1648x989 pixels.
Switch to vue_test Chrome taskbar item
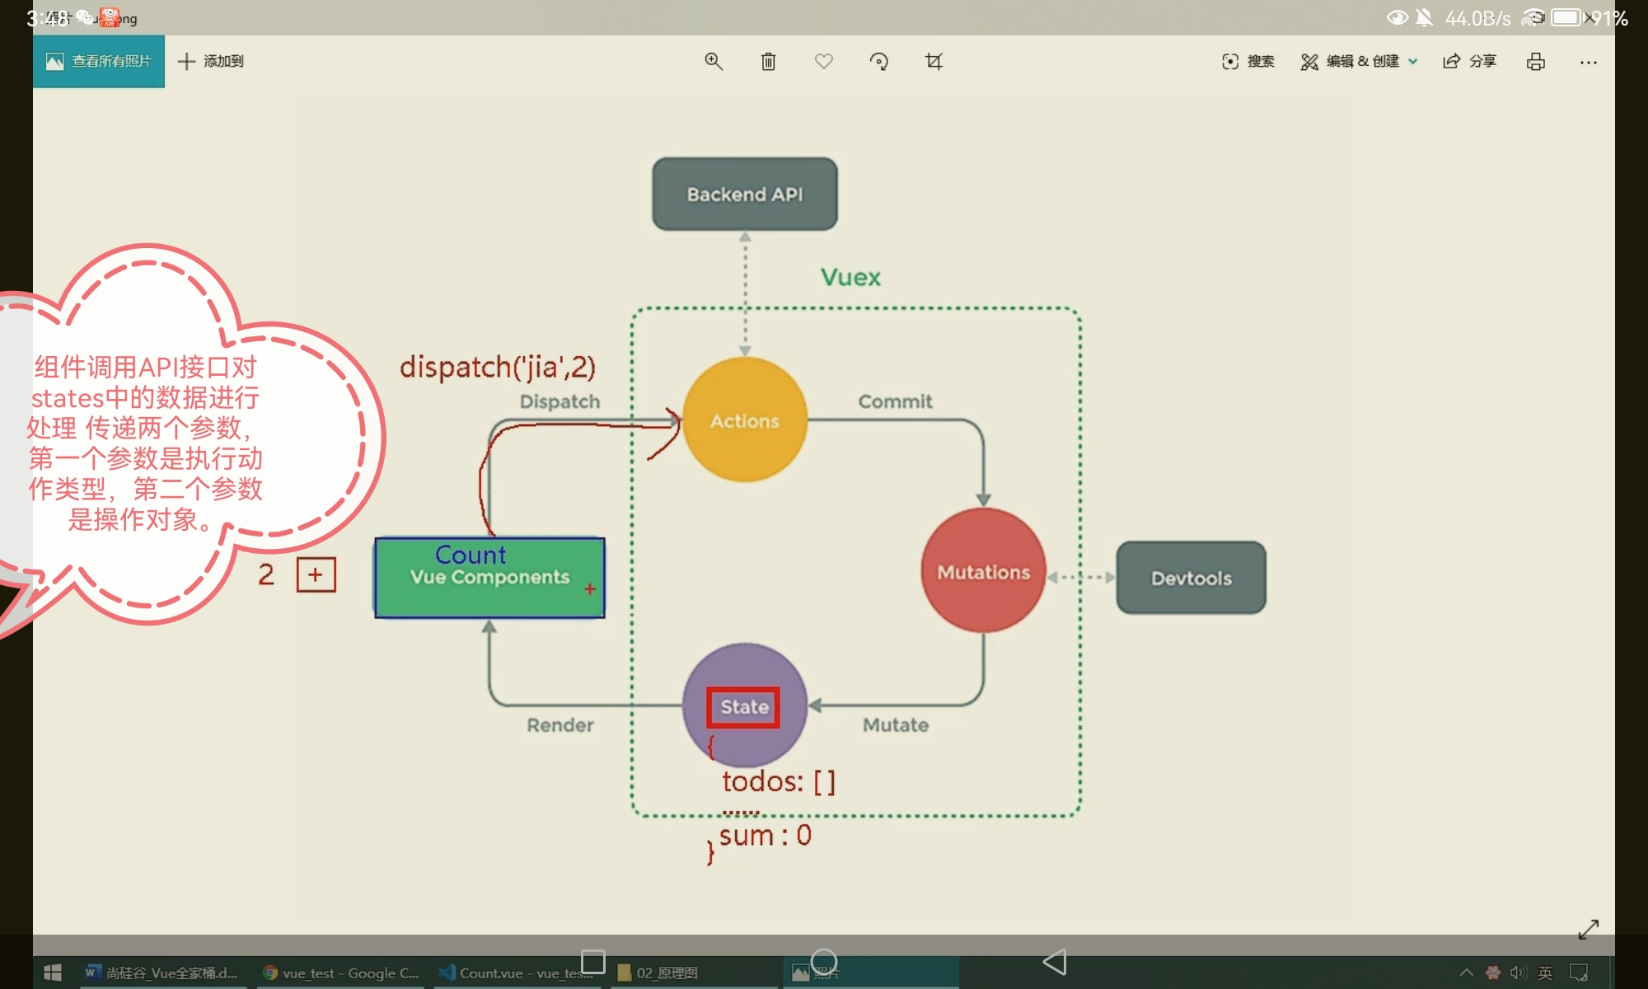[x=341, y=973]
